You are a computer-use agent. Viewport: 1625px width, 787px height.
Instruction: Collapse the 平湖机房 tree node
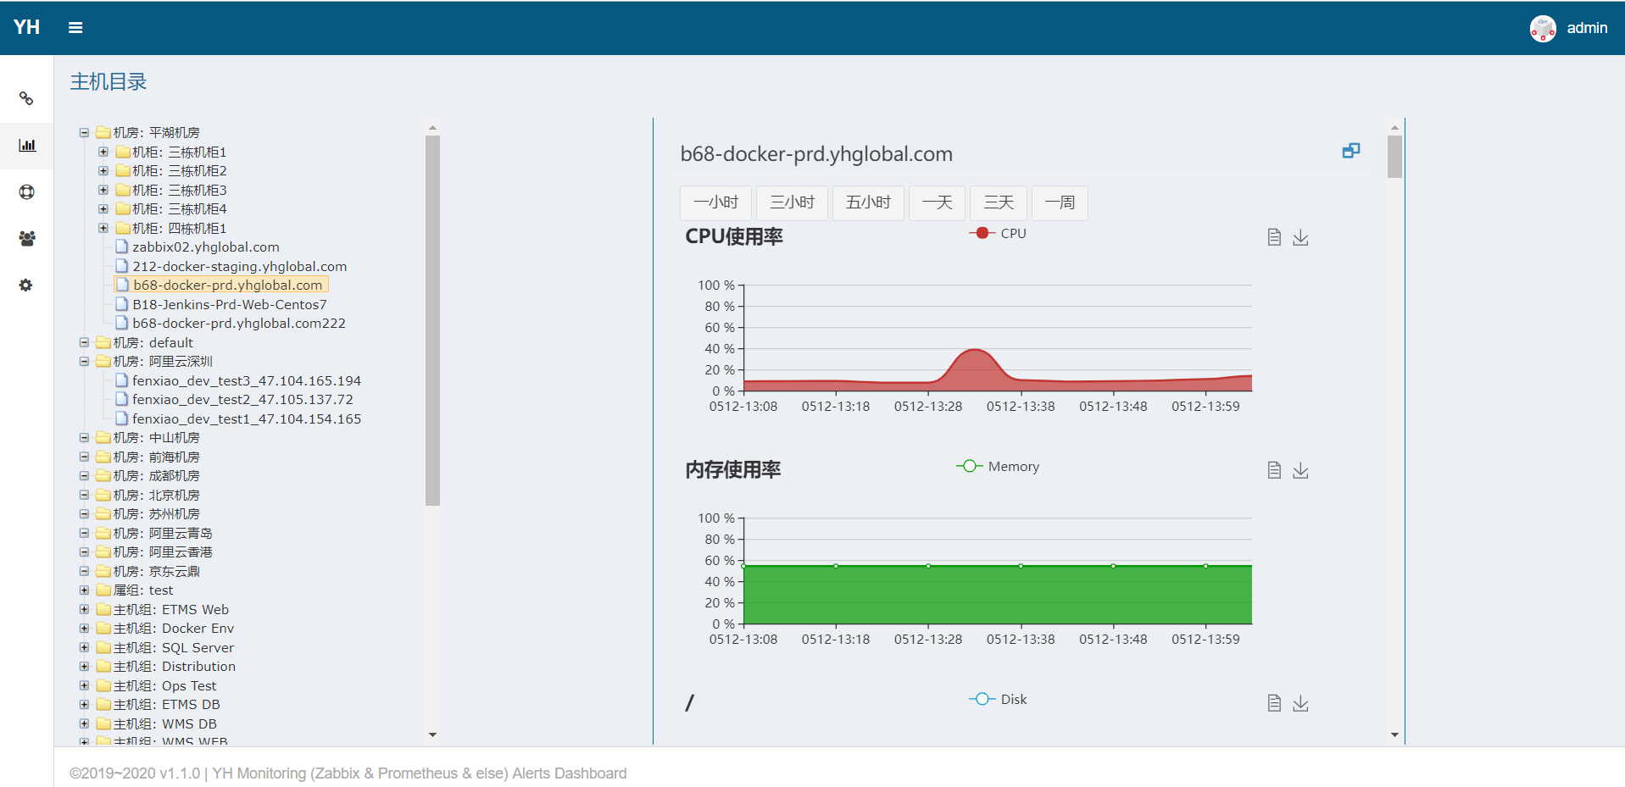click(x=84, y=133)
